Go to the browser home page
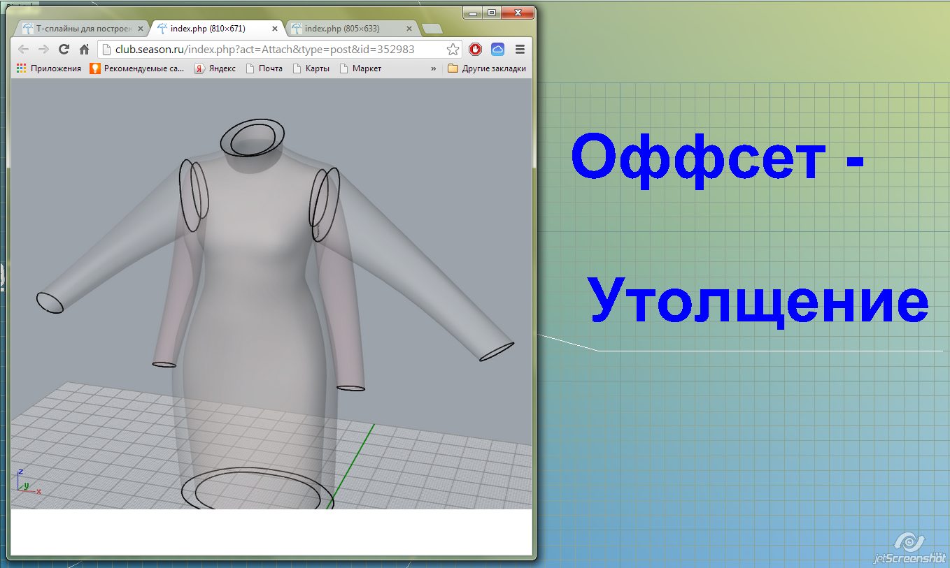Image resolution: width=950 pixels, height=568 pixels. pos(84,50)
